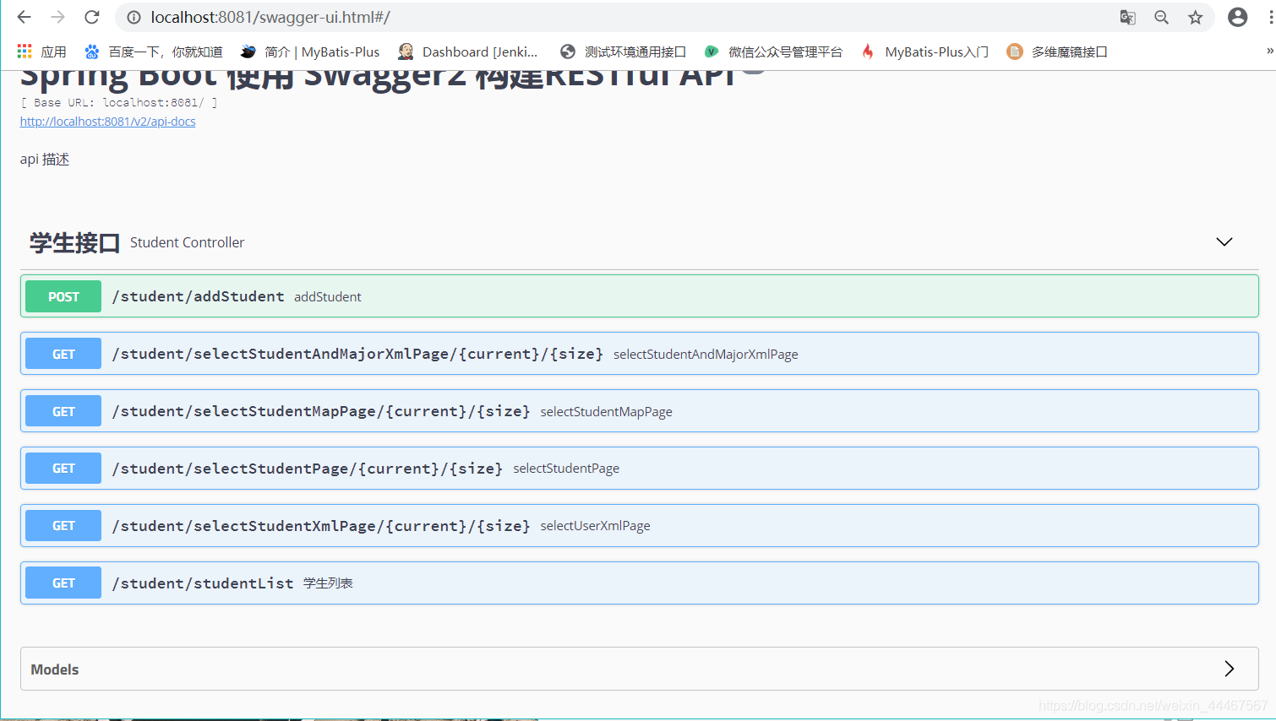The height and width of the screenshot is (721, 1276).
Task: Click the addStudent summary text
Action: pyautogui.click(x=327, y=296)
